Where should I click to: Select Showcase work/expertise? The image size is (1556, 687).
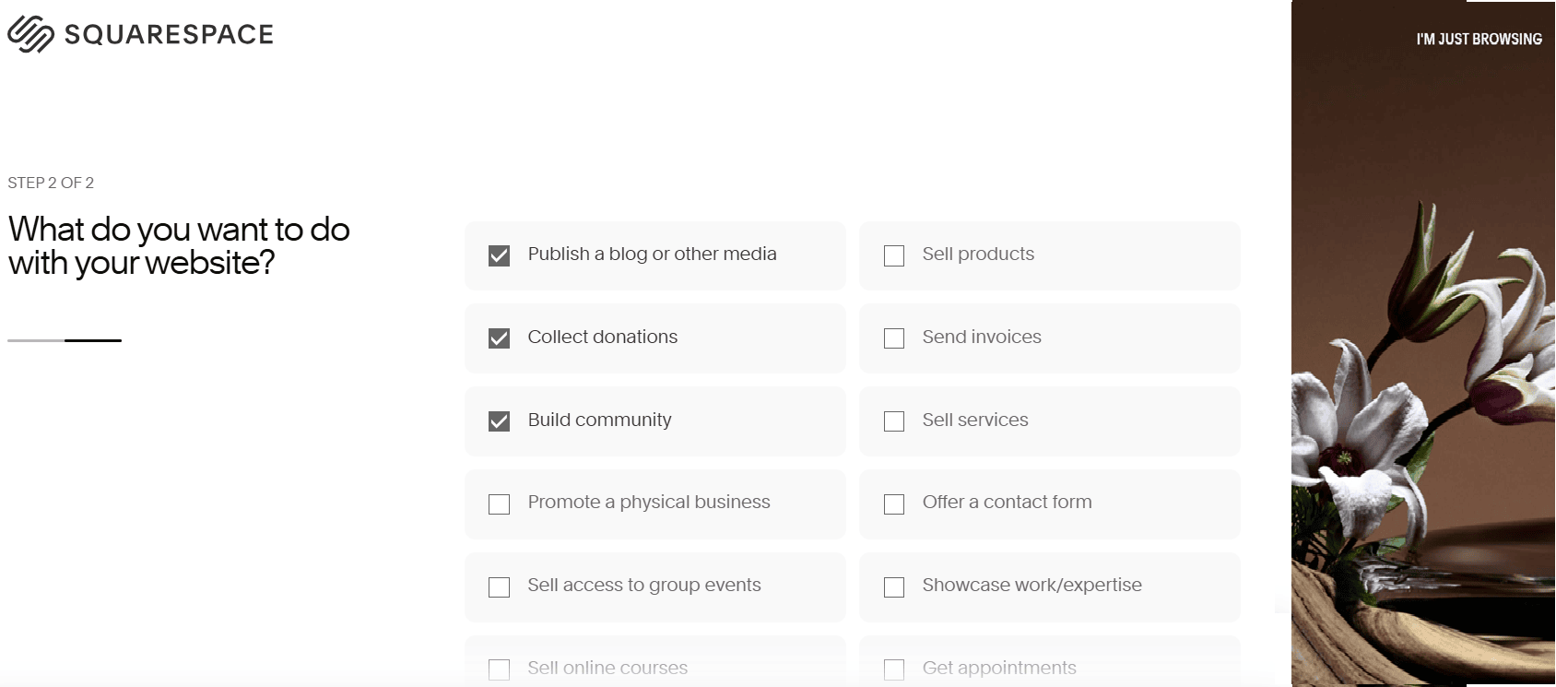coord(893,586)
